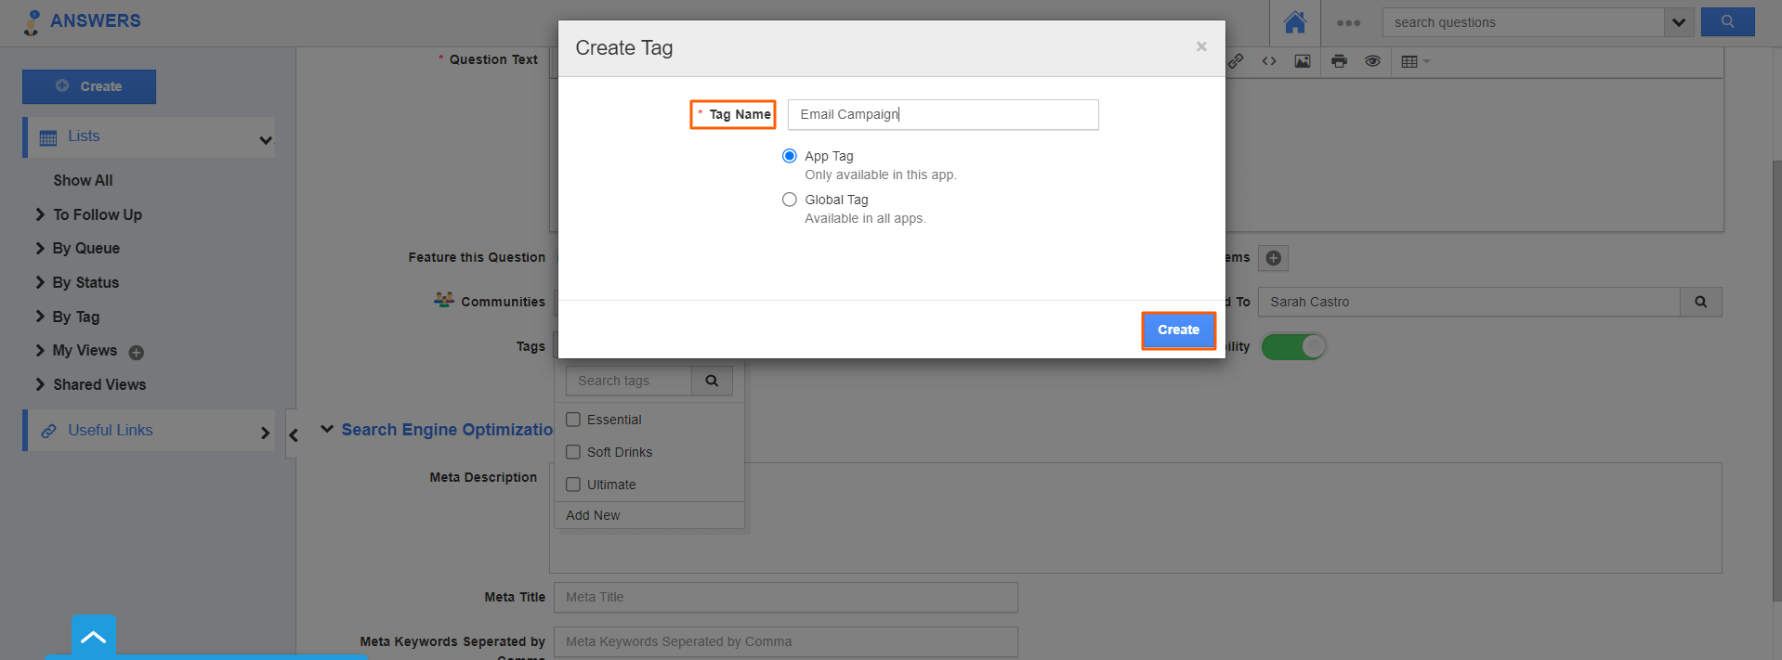Screen dimensions: 1782x660
Task: Click the print editor icon
Action: pyautogui.click(x=1339, y=61)
